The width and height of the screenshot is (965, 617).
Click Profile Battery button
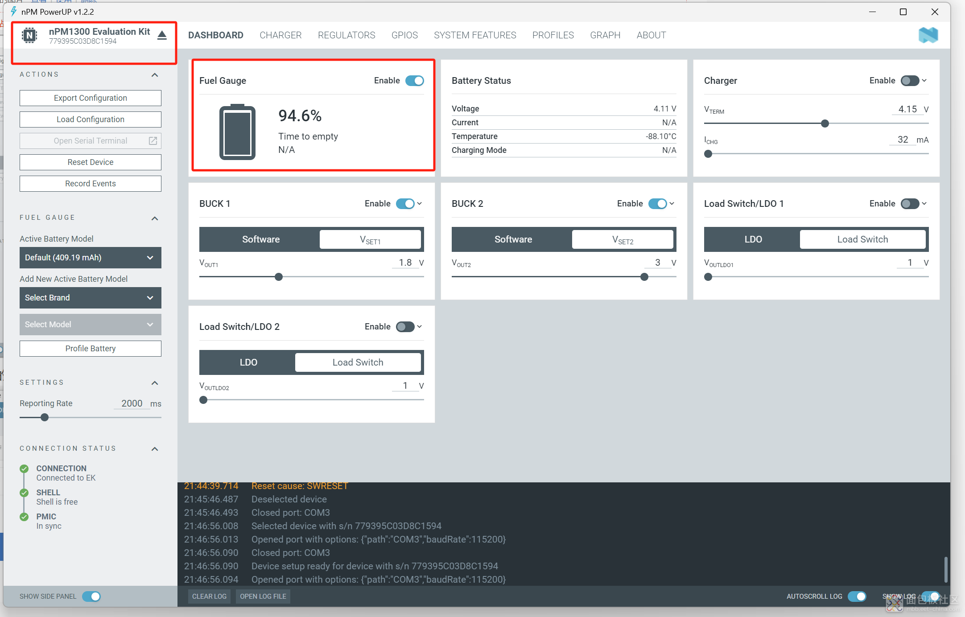point(91,349)
